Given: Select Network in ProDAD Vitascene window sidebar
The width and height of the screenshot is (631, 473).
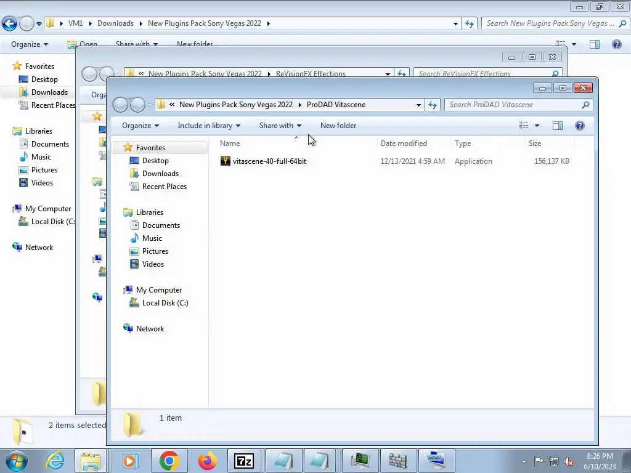Looking at the screenshot, I should coord(150,329).
